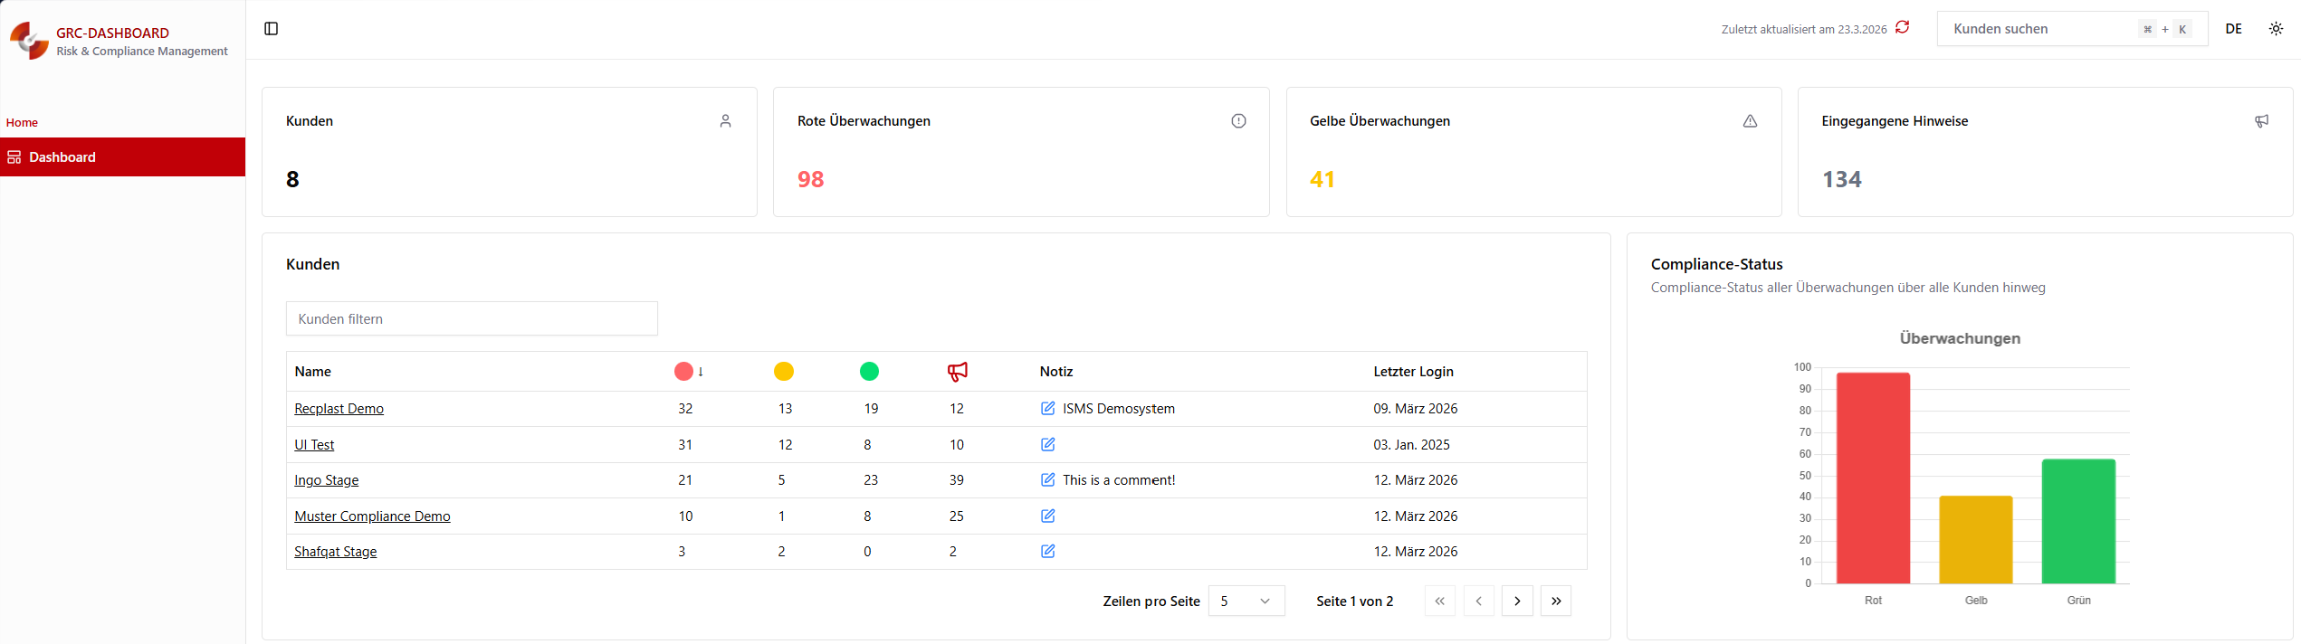Image resolution: width=2301 pixels, height=644 pixels.
Task: Open the Muster Compliance Demo customer
Action: tap(372, 516)
